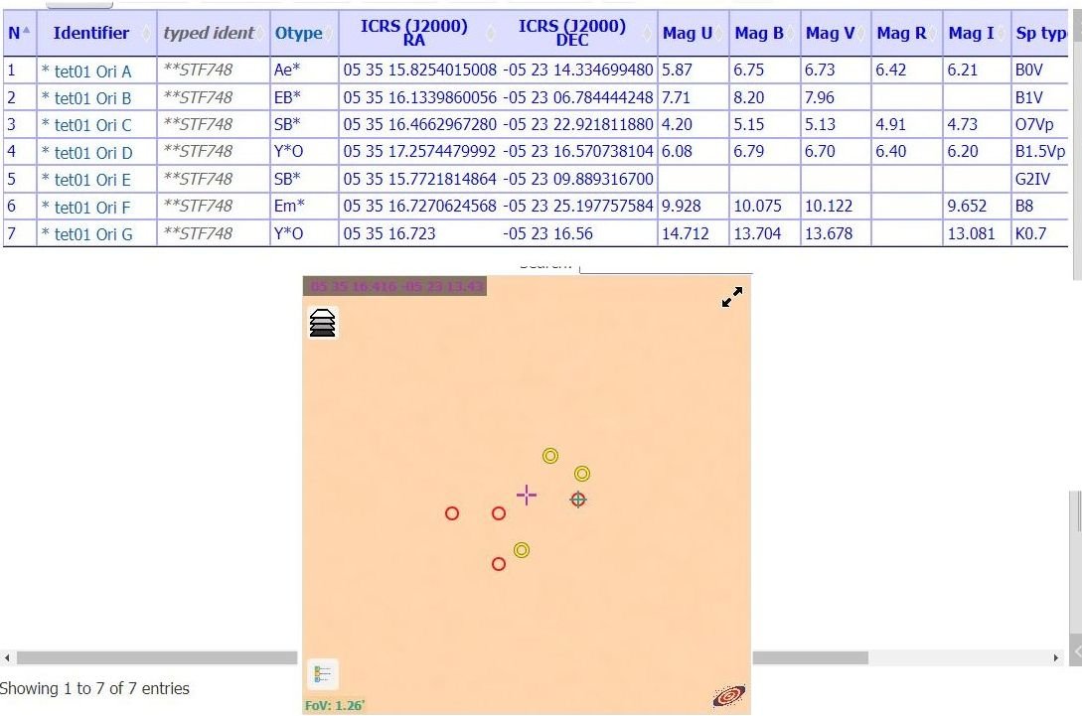Open the tet01 Ori D link
The image size is (1082, 716).
(x=93, y=153)
